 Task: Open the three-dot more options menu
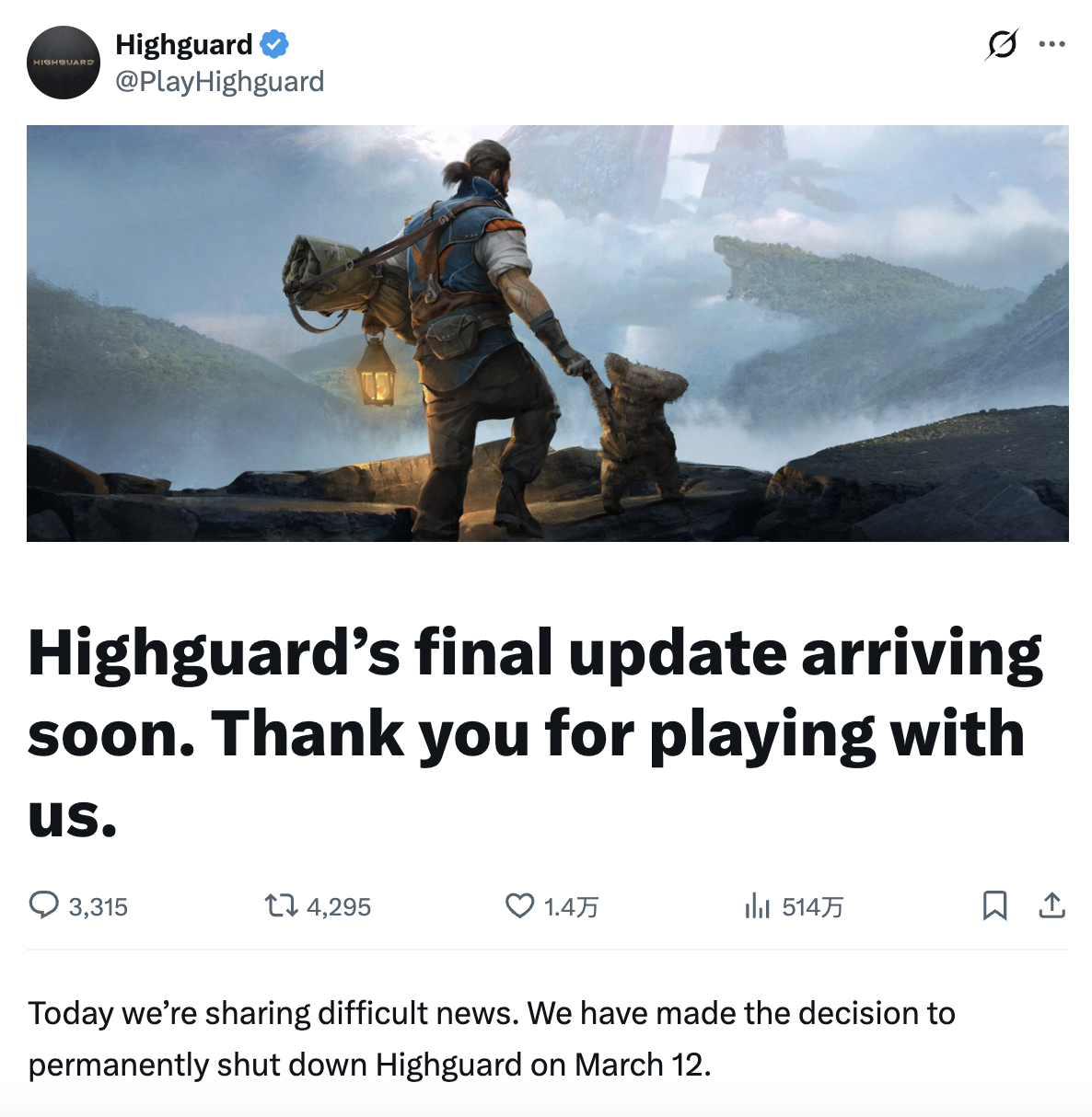coord(1051,43)
